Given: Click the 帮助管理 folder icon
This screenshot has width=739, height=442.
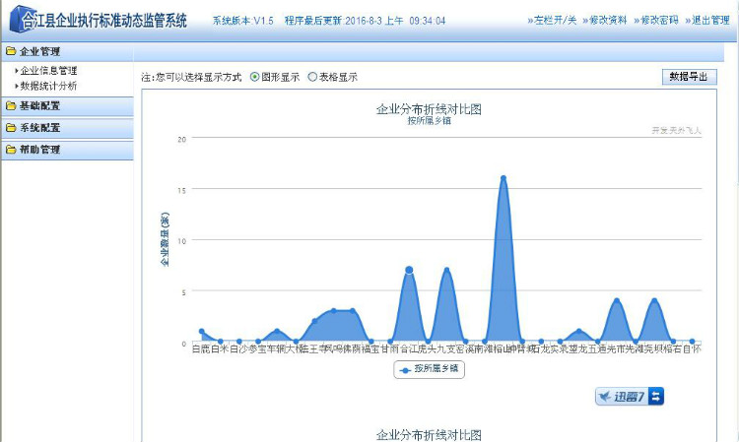Looking at the screenshot, I should (x=11, y=150).
